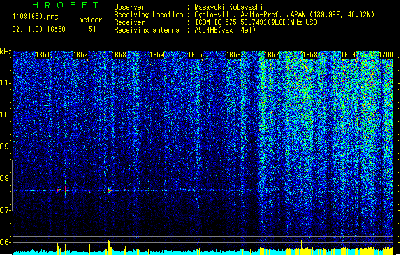Click the meteor echo just before 1653

(x=110, y=190)
